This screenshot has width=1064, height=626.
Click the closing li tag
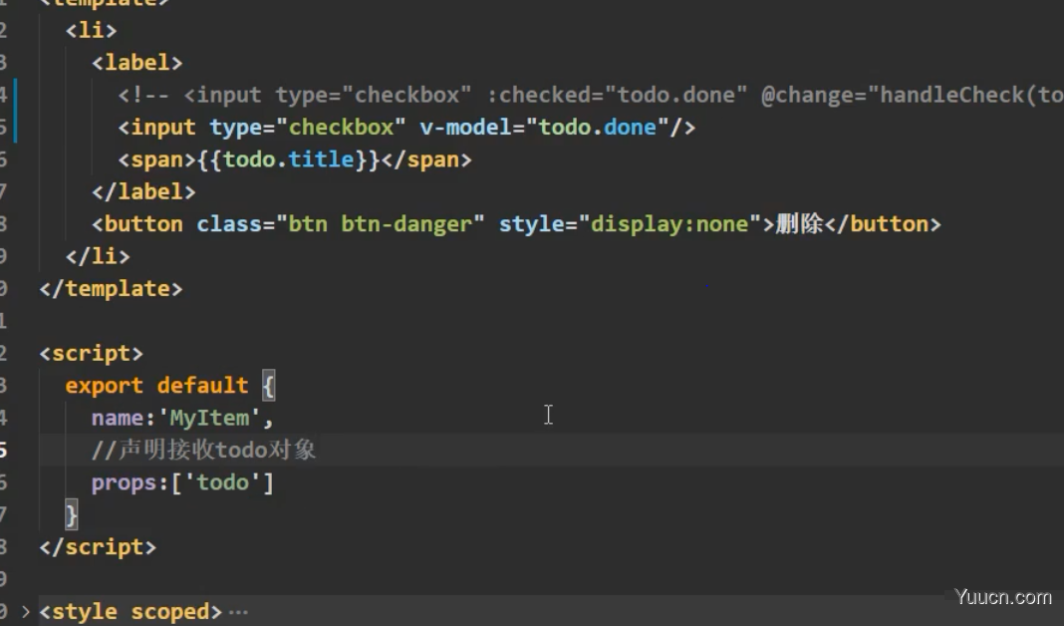click(x=98, y=256)
